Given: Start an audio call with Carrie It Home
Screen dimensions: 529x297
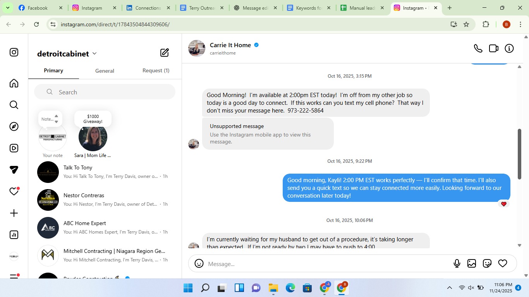Looking at the screenshot, I should click(x=478, y=48).
